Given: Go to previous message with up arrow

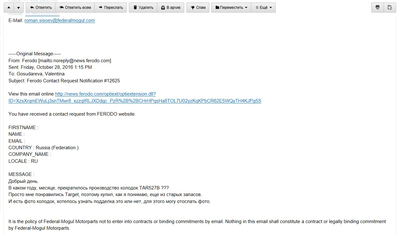Looking at the screenshot, I should point(8,8).
